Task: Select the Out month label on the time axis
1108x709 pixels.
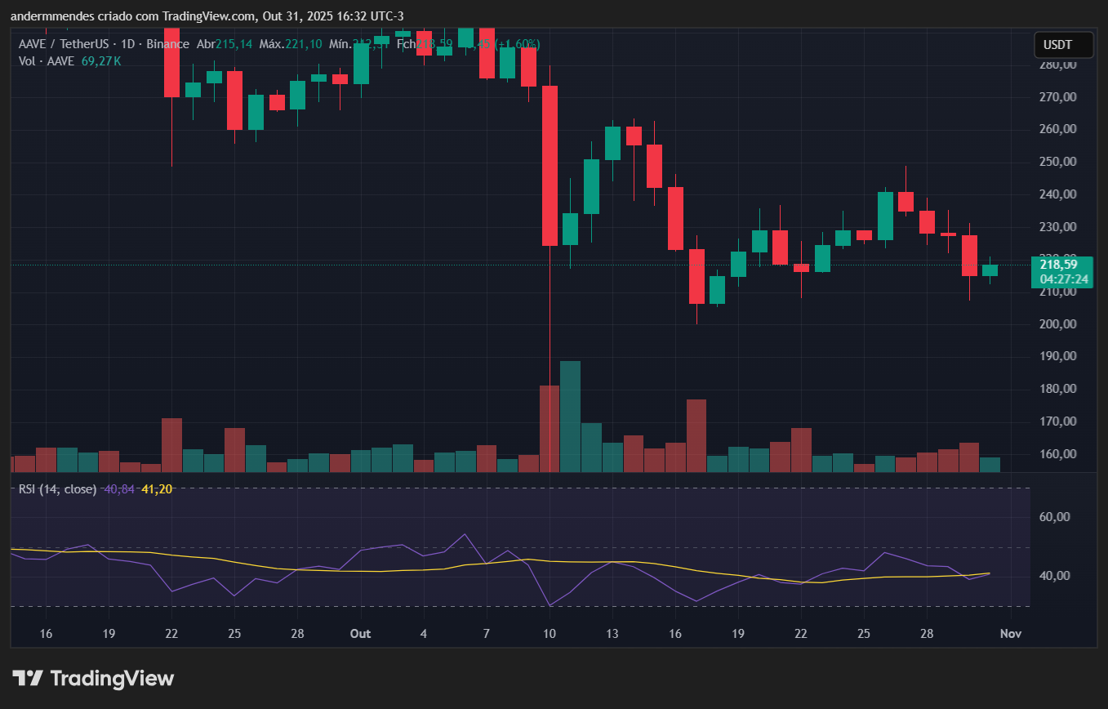Action: click(x=360, y=634)
